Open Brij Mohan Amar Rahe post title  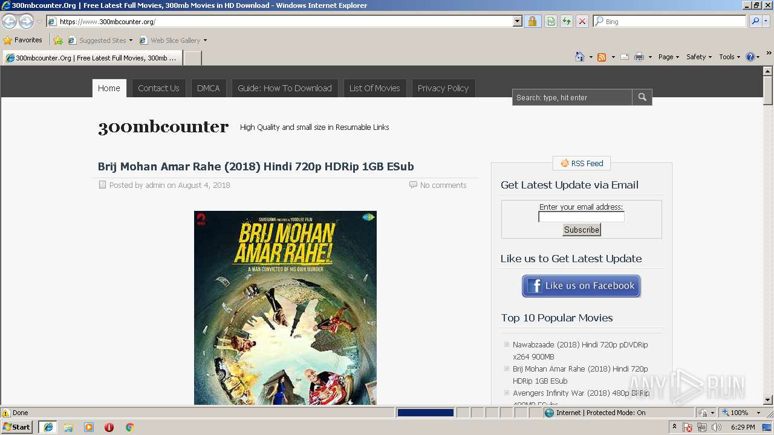[x=256, y=166]
